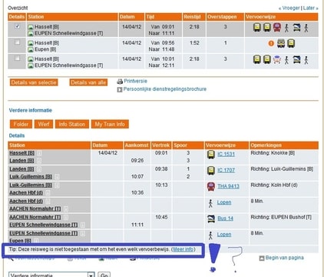
Task: Click the map icon beside Hasselt [B] in first journey
Action: pyautogui.click(x=31, y=27)
